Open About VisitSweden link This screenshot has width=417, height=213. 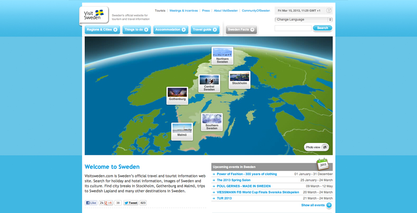[226, 11]
